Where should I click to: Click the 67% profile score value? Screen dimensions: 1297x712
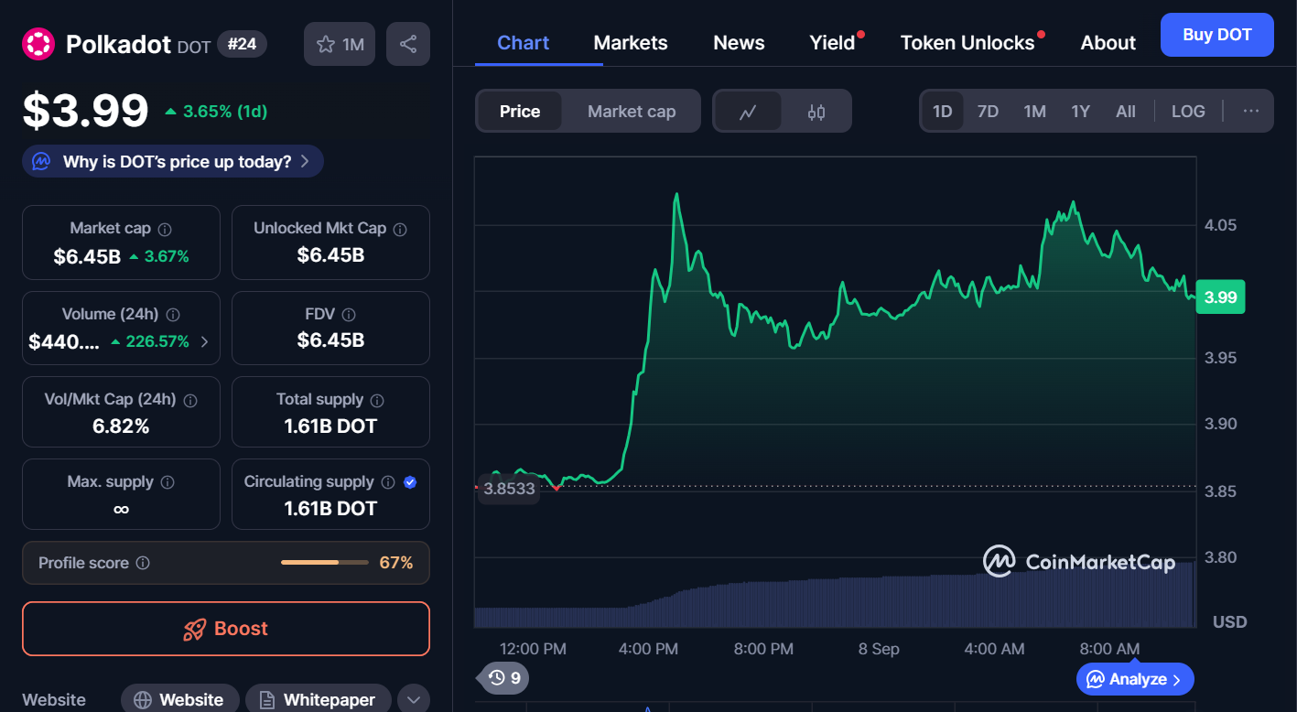point(396,563)
